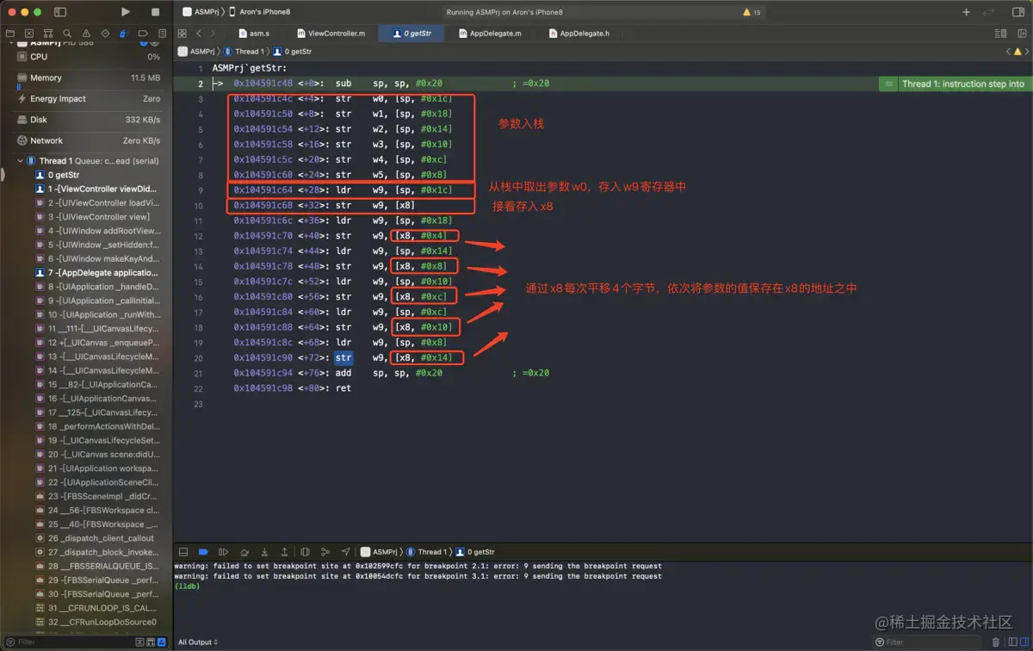The height and width of the screenshot is (651, 1033).
Task: Switch to the AppDelegate.m tab
Action: (491, 34)
